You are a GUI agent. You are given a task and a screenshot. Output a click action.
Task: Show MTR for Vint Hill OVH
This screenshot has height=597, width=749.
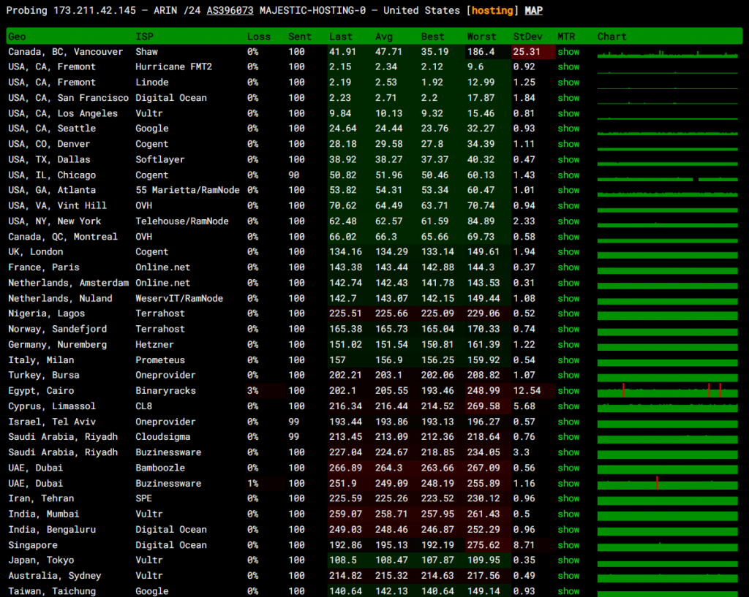[x=568, y=205]
